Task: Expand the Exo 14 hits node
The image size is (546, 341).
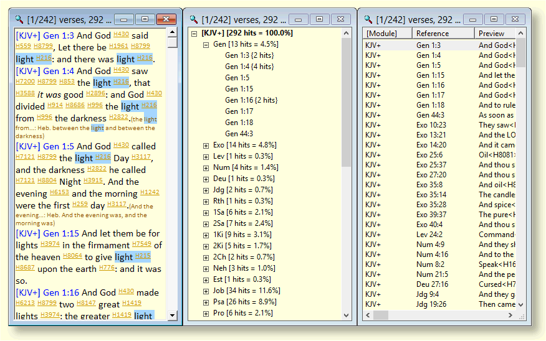Action: pyautogui.click(x=206, y=146)
